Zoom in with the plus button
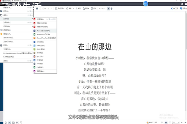The width and height of the screenshot is (187, 124). click(185, 122)
